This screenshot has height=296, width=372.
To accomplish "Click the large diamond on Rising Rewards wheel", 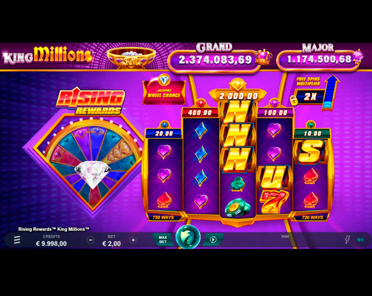I will pyautogui.click(x=92, y=174).
